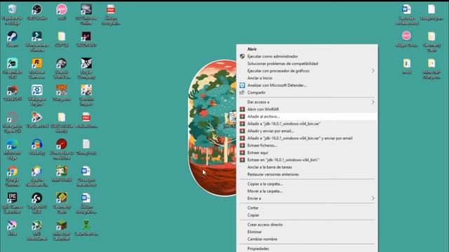Choose Eliminar in the context menu

tap(307, 232)
